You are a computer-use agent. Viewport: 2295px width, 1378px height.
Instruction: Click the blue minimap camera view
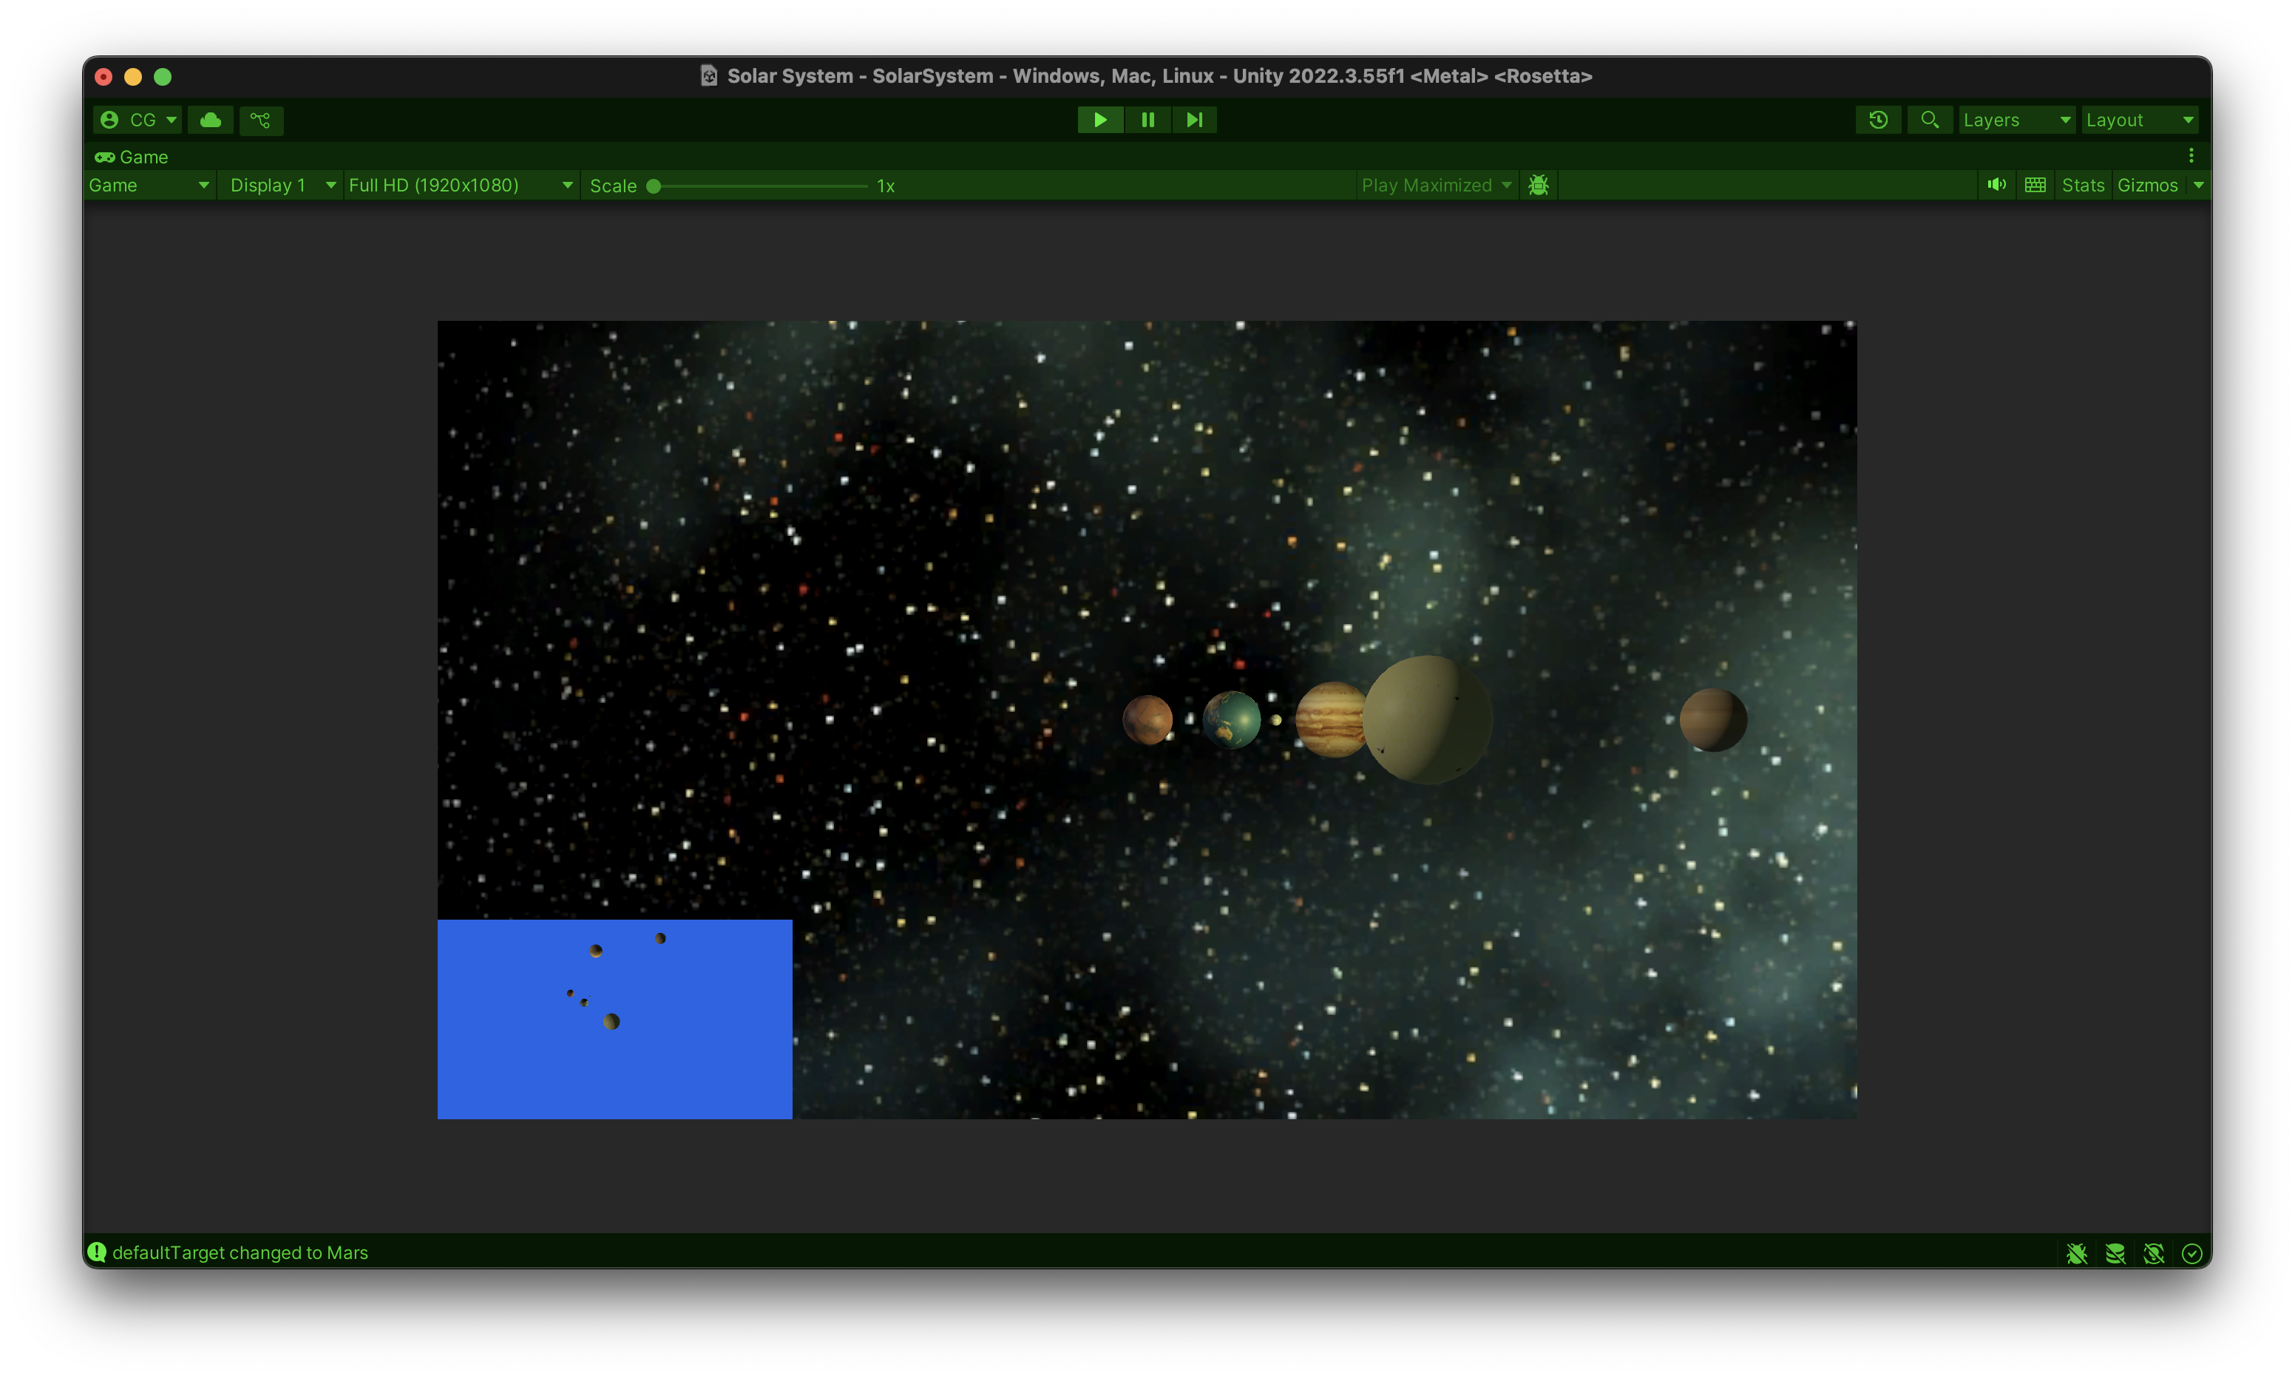[614, 1019]
